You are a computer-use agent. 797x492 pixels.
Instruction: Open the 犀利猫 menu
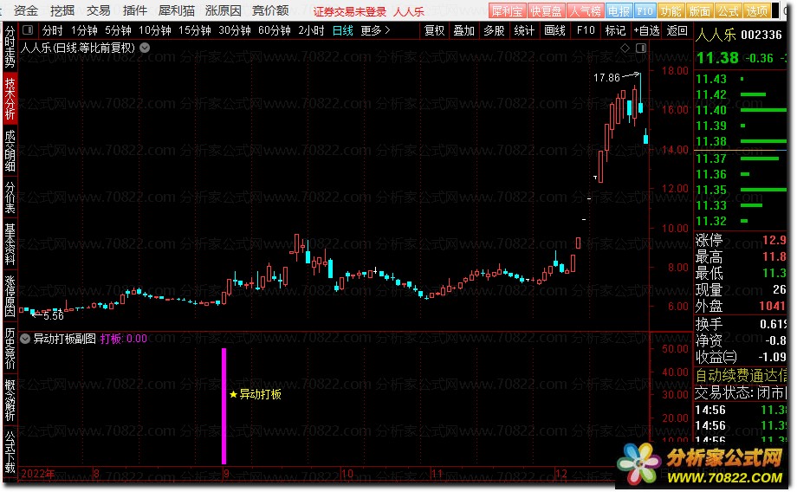click(x=177, y=10)
